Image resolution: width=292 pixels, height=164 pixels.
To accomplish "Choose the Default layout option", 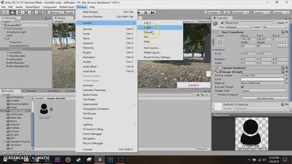I will (160, 32).
